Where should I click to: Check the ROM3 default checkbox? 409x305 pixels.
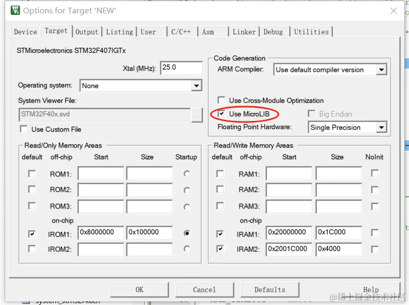click(32, 206)
